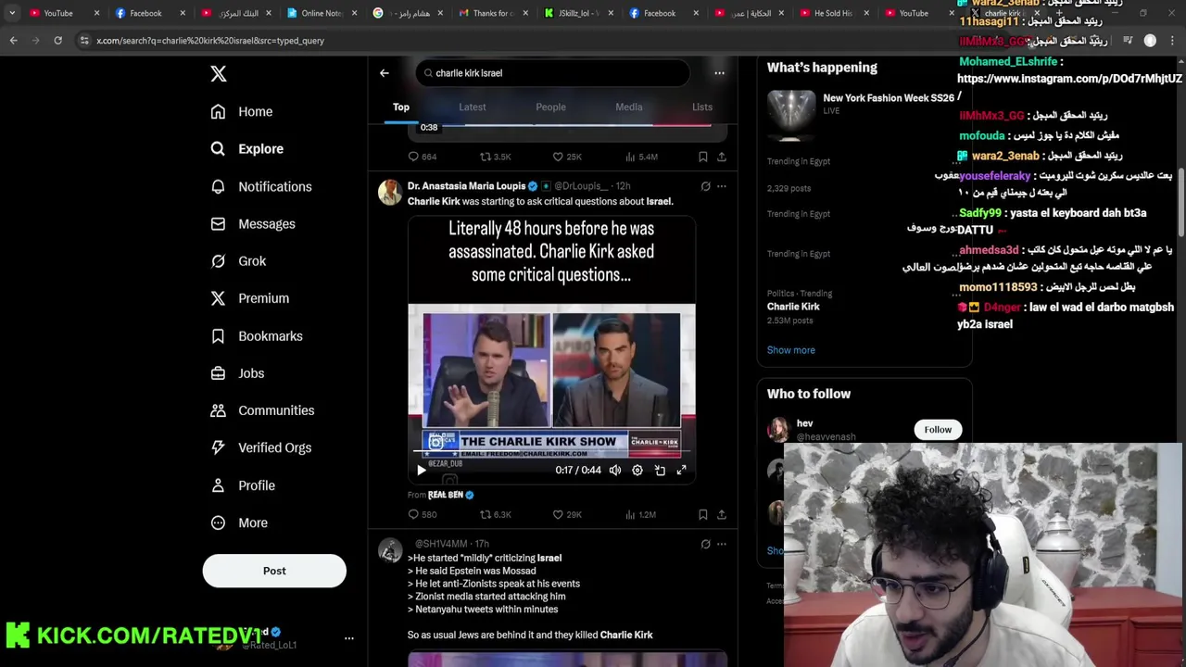Click the 'charlie kirk israel' search field

tap(552, 73)
